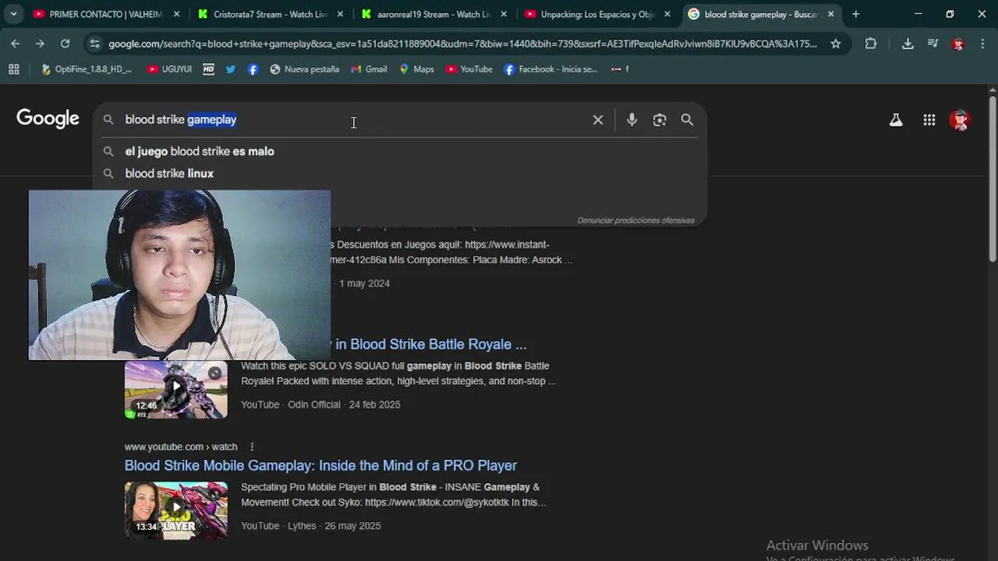998x561 pixels.
Task: Open Chrome profile avatar in toolbar
Action: click(x=958, y=44)
